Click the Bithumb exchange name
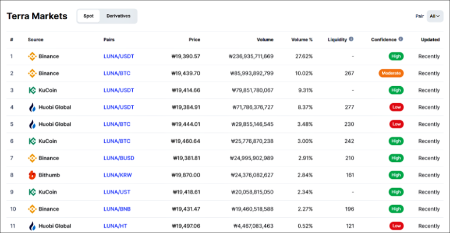Viewport: 450px width, 233px height. (49, 175)
